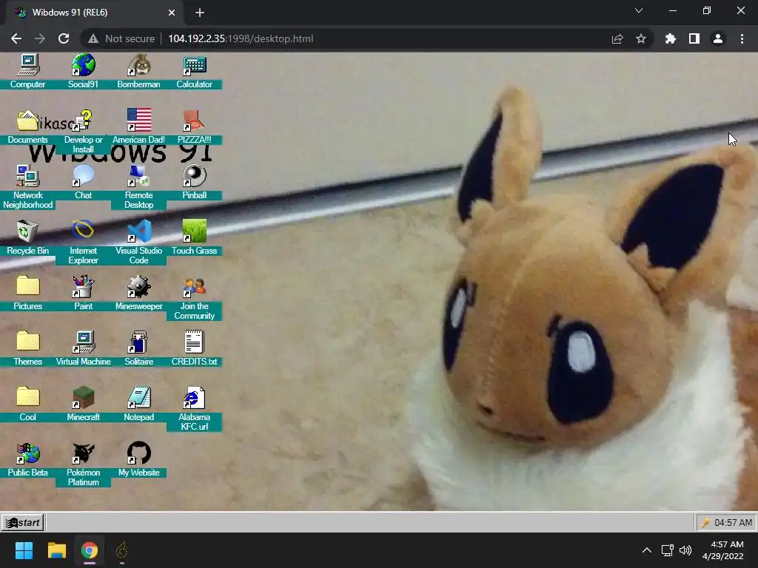The height and width of the screenshot is (568, 758).
Task: Open File Explorer from taskbar
Action: pos(56,550)
